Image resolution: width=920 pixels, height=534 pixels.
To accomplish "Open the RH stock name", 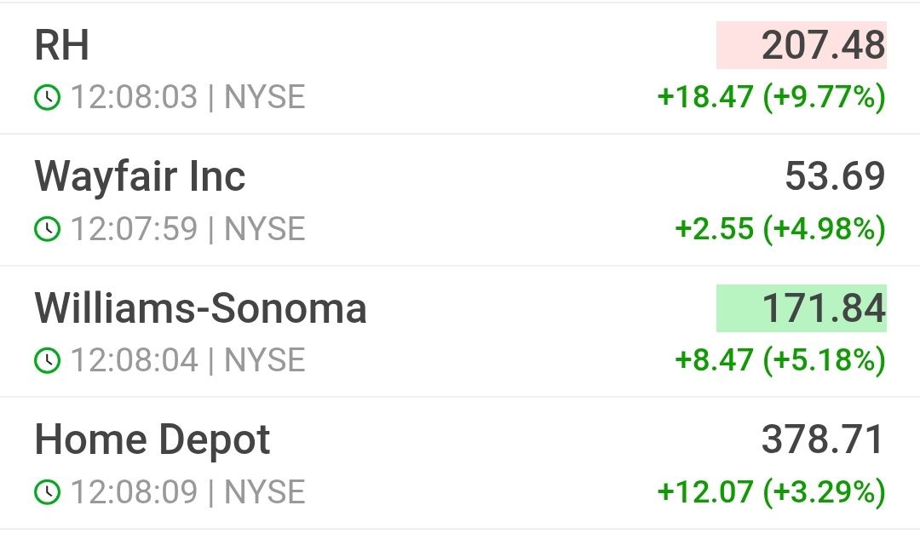I will [x=61, y=45].
